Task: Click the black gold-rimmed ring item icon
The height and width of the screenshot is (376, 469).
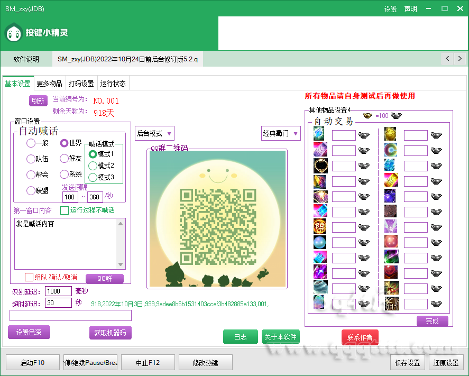Action: [x=320, y=166]
